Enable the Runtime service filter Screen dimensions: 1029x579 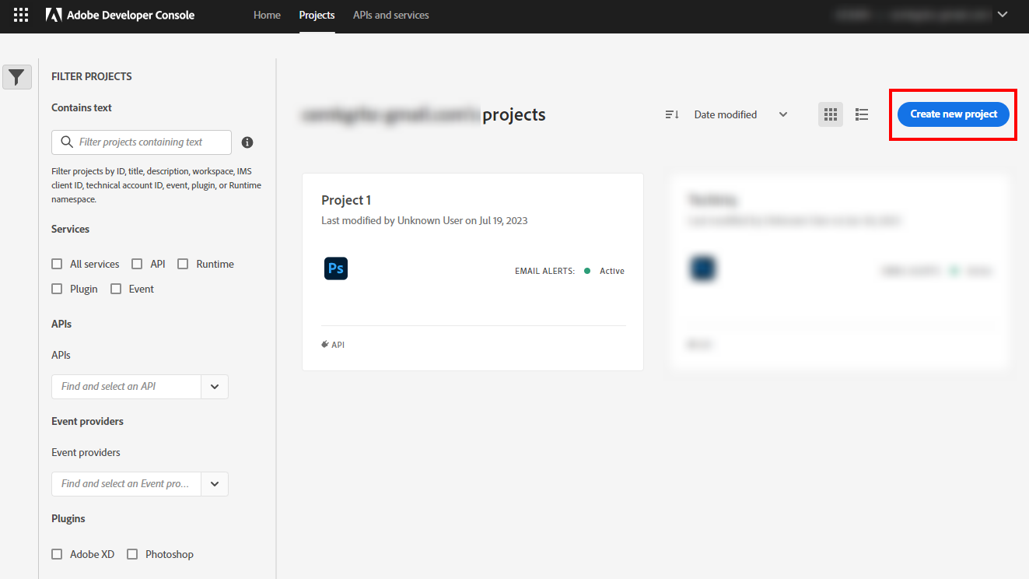coord(183,264)
